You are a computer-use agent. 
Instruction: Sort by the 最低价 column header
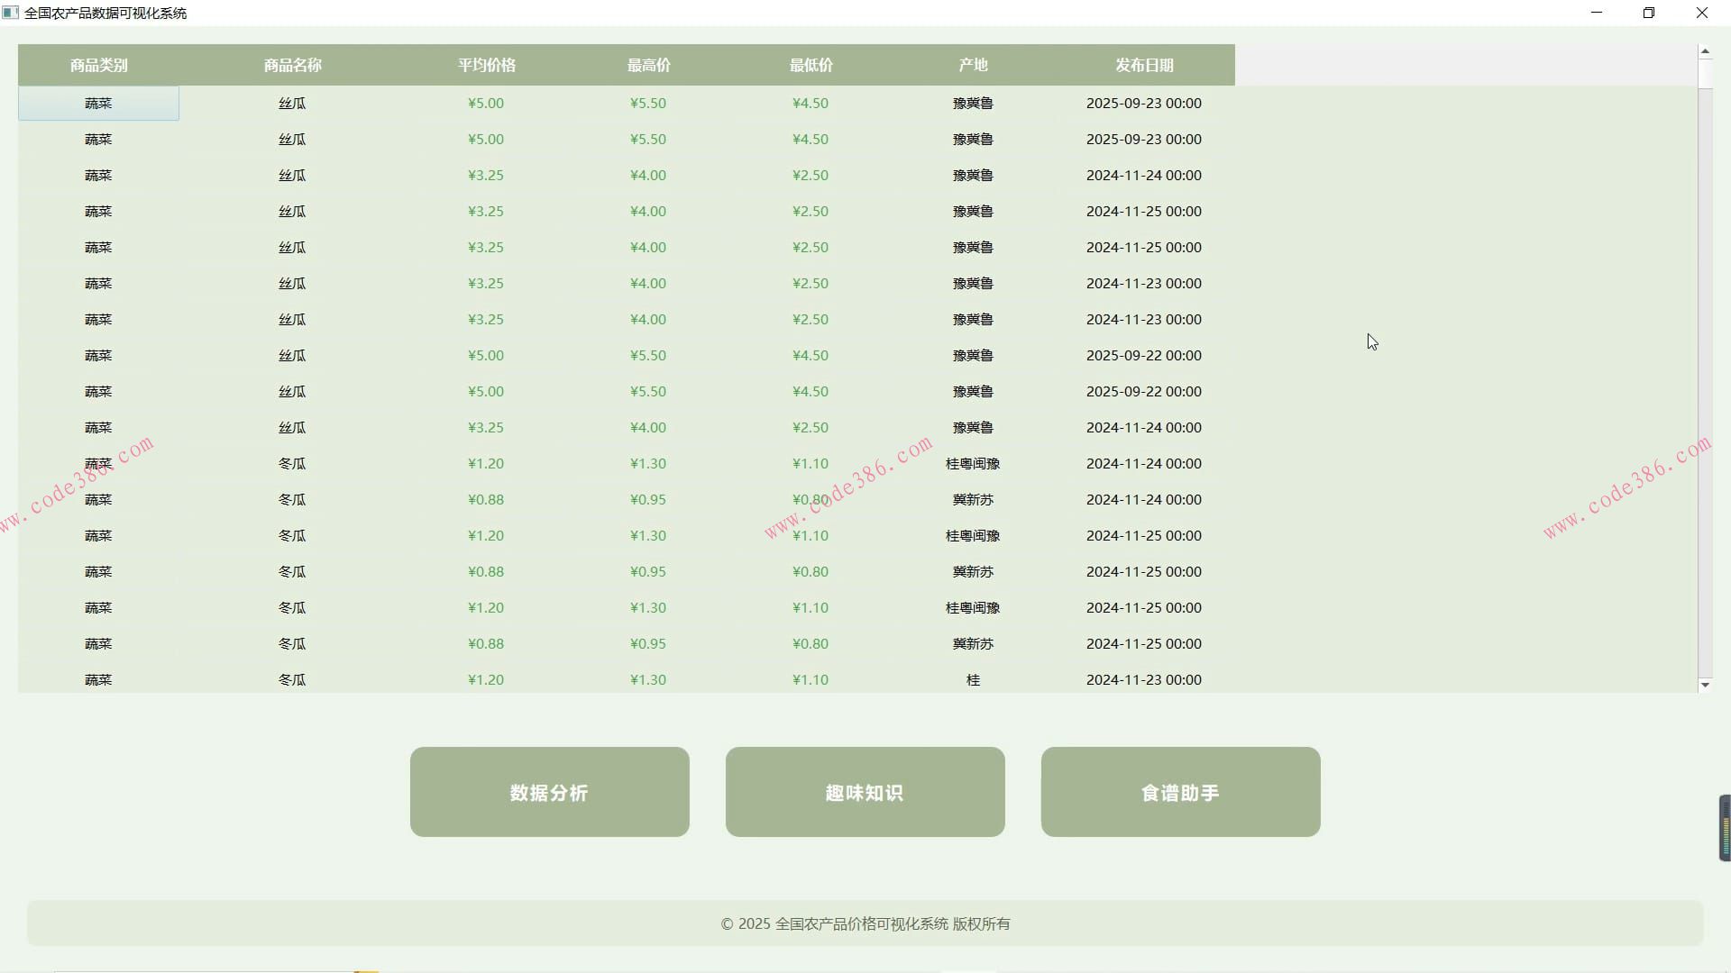[x=811, y=65]
